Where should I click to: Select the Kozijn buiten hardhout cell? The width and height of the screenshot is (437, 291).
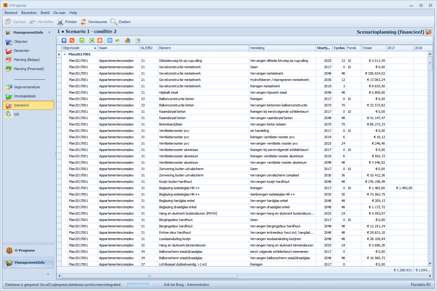coord(203,182)
